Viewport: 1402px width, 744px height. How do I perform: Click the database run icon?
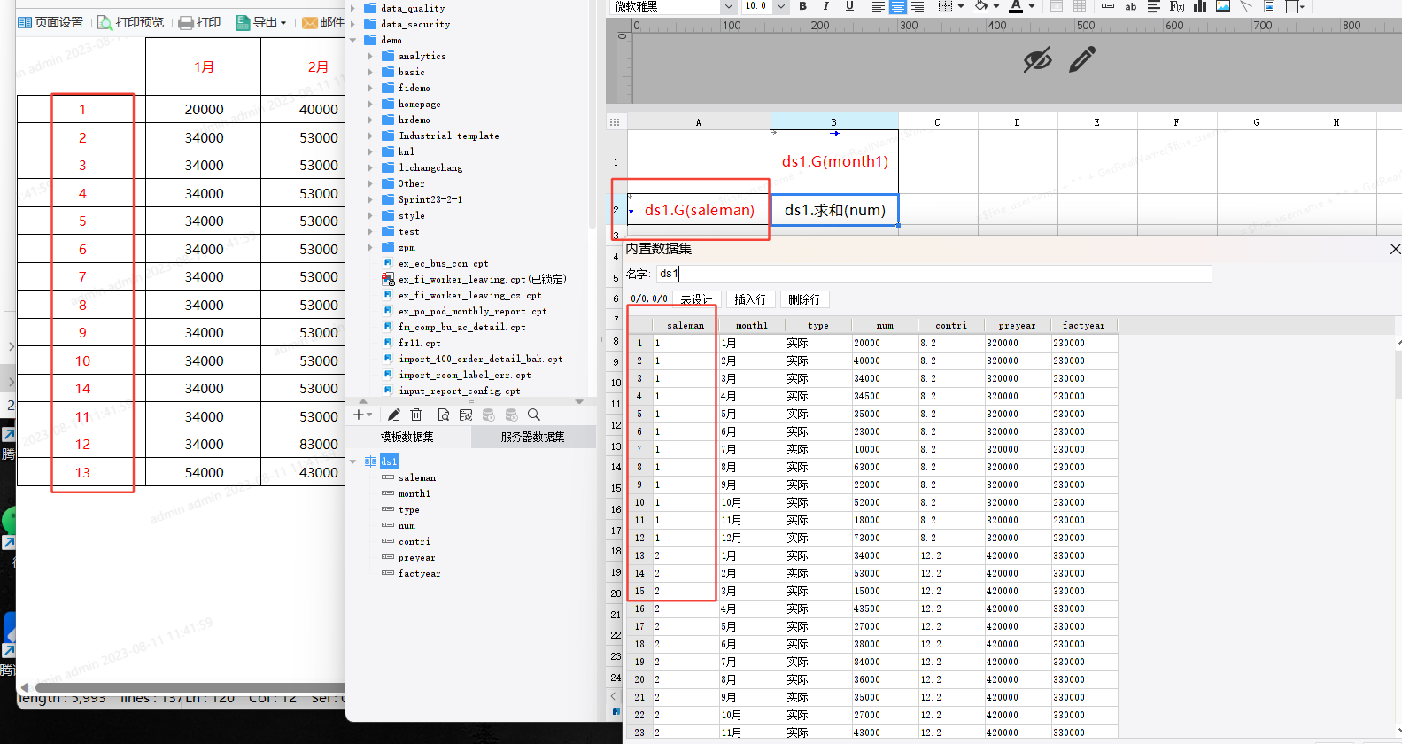[489, 415]
